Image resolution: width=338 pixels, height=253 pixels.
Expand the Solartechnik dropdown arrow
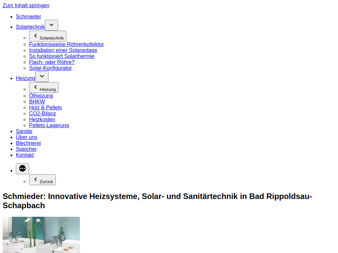point(51,25)
